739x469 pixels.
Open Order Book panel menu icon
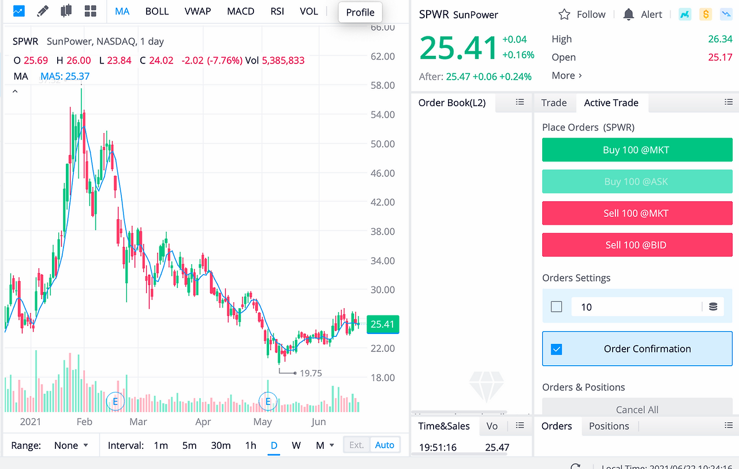coord(520,102)
